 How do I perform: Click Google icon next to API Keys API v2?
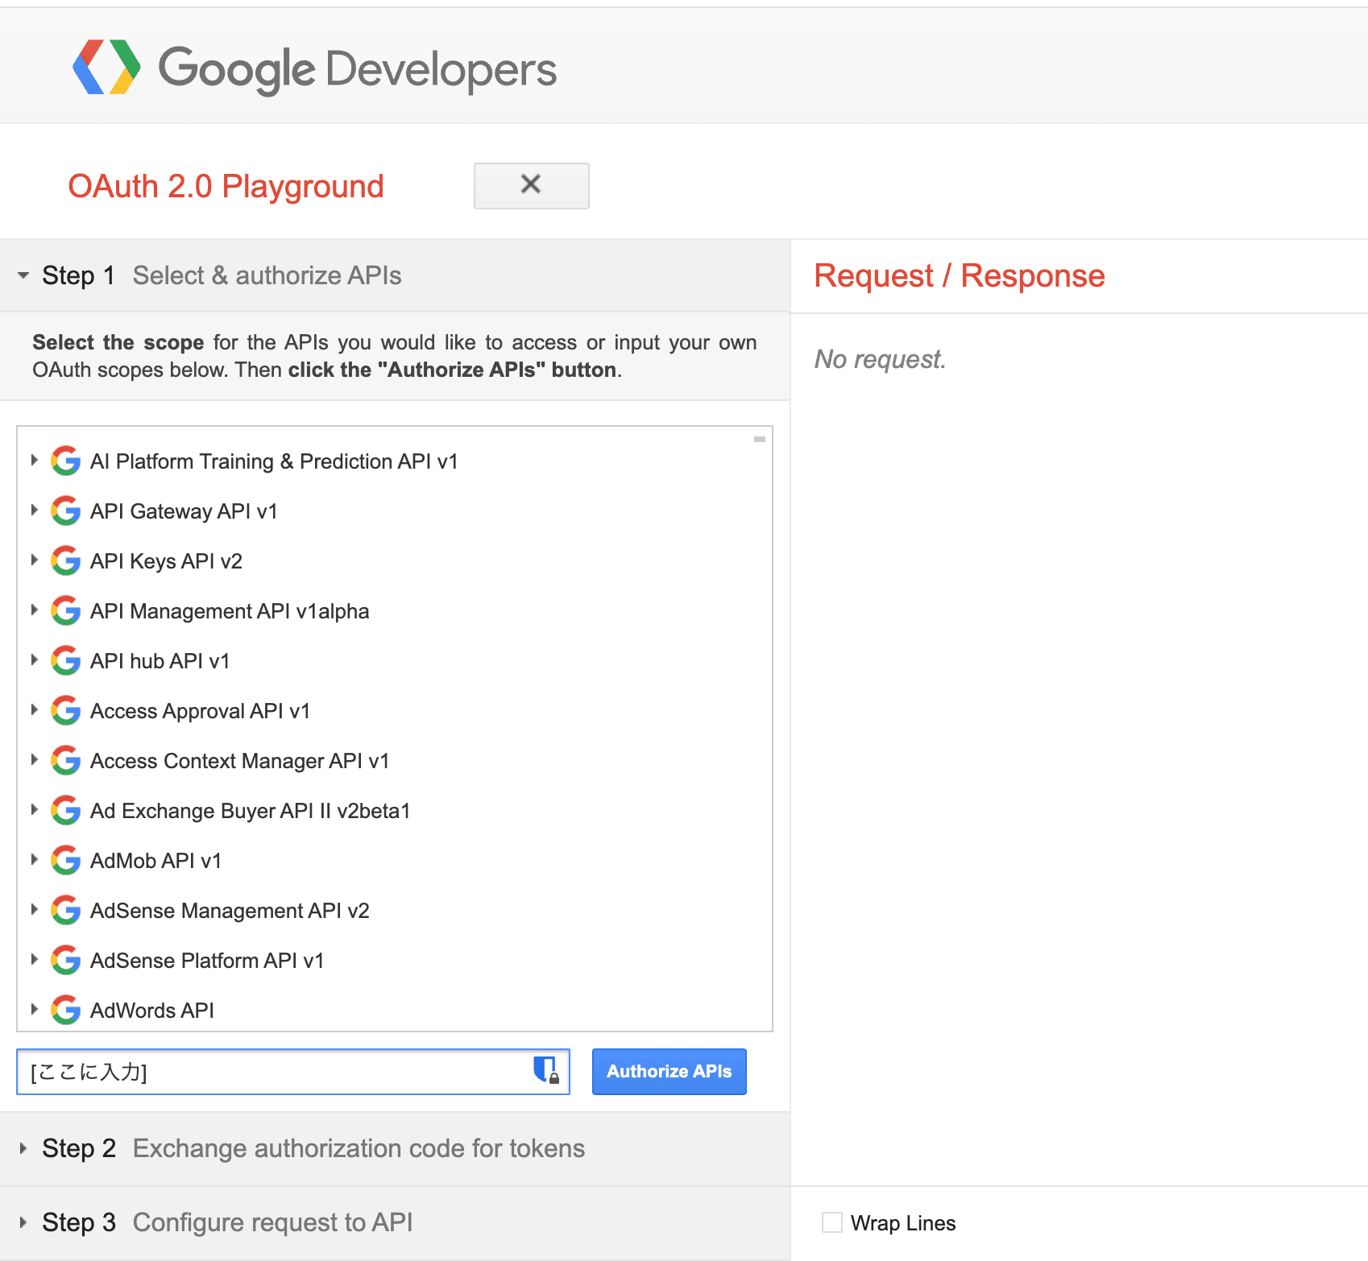point(65,560)
